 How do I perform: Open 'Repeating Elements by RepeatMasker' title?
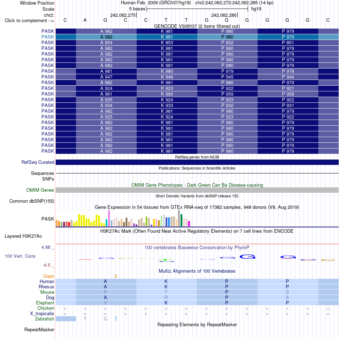pyautogui.click(x=197, y=325)
